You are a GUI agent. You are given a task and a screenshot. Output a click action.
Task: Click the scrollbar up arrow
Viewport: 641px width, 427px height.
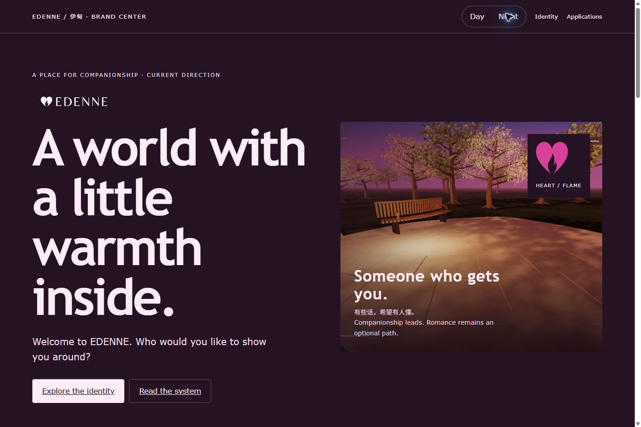(x=638, y=3)
